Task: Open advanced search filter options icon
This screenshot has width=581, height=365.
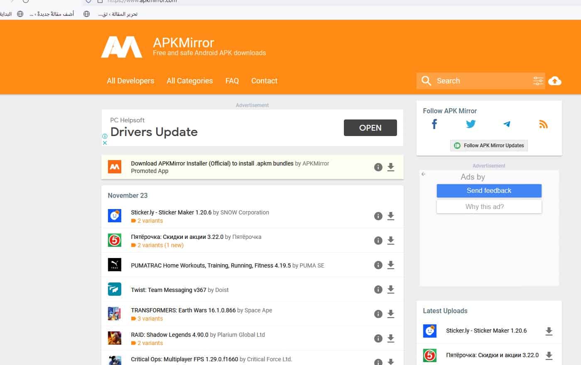Action: [x=538, y=81]
